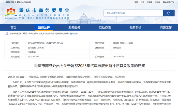This screenshot has width=178, height=106.
Task: Open the 重庆市人民政府网 top link
Action: tap(24, 2)
